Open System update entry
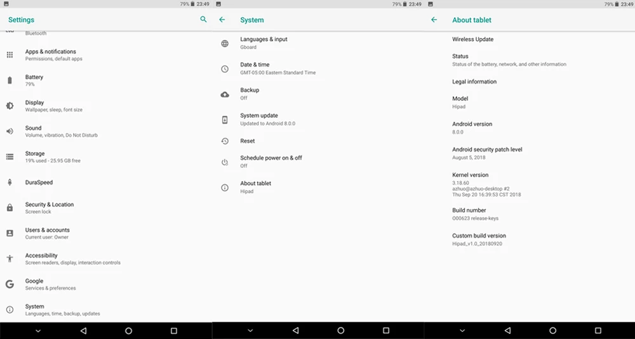Viewport: 635px width, 339px height. [x=318, y=120]
